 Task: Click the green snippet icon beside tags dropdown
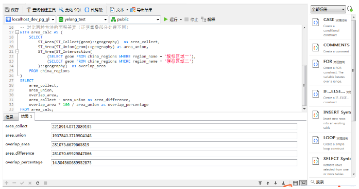point(350,9)
